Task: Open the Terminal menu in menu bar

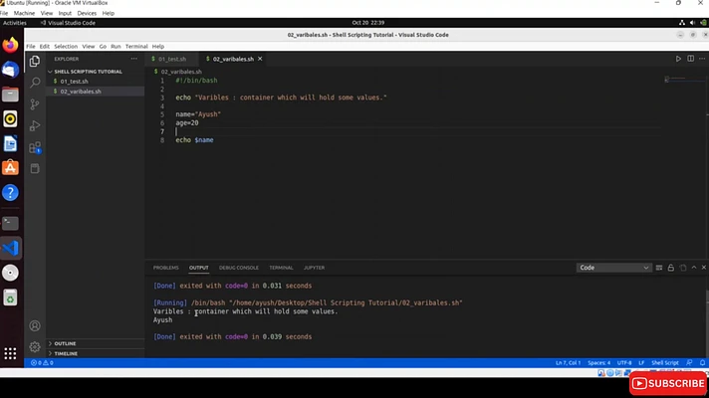Action: click(x=136, y=46)
